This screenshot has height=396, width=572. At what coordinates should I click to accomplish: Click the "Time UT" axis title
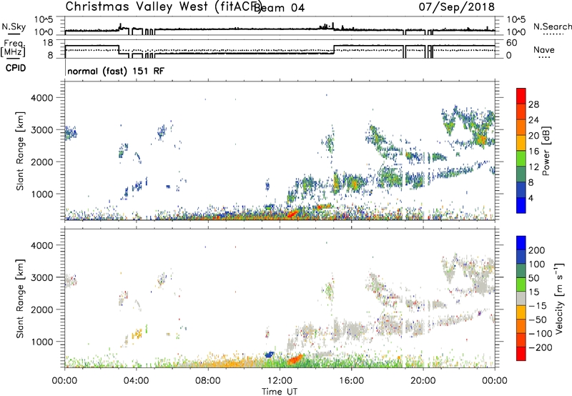click(x=280, y=392)
